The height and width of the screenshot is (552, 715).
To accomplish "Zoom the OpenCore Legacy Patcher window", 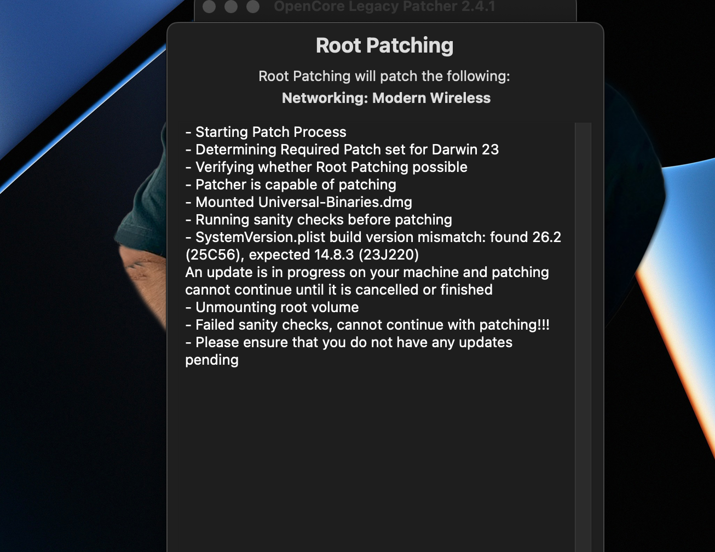I will [253, 6].
